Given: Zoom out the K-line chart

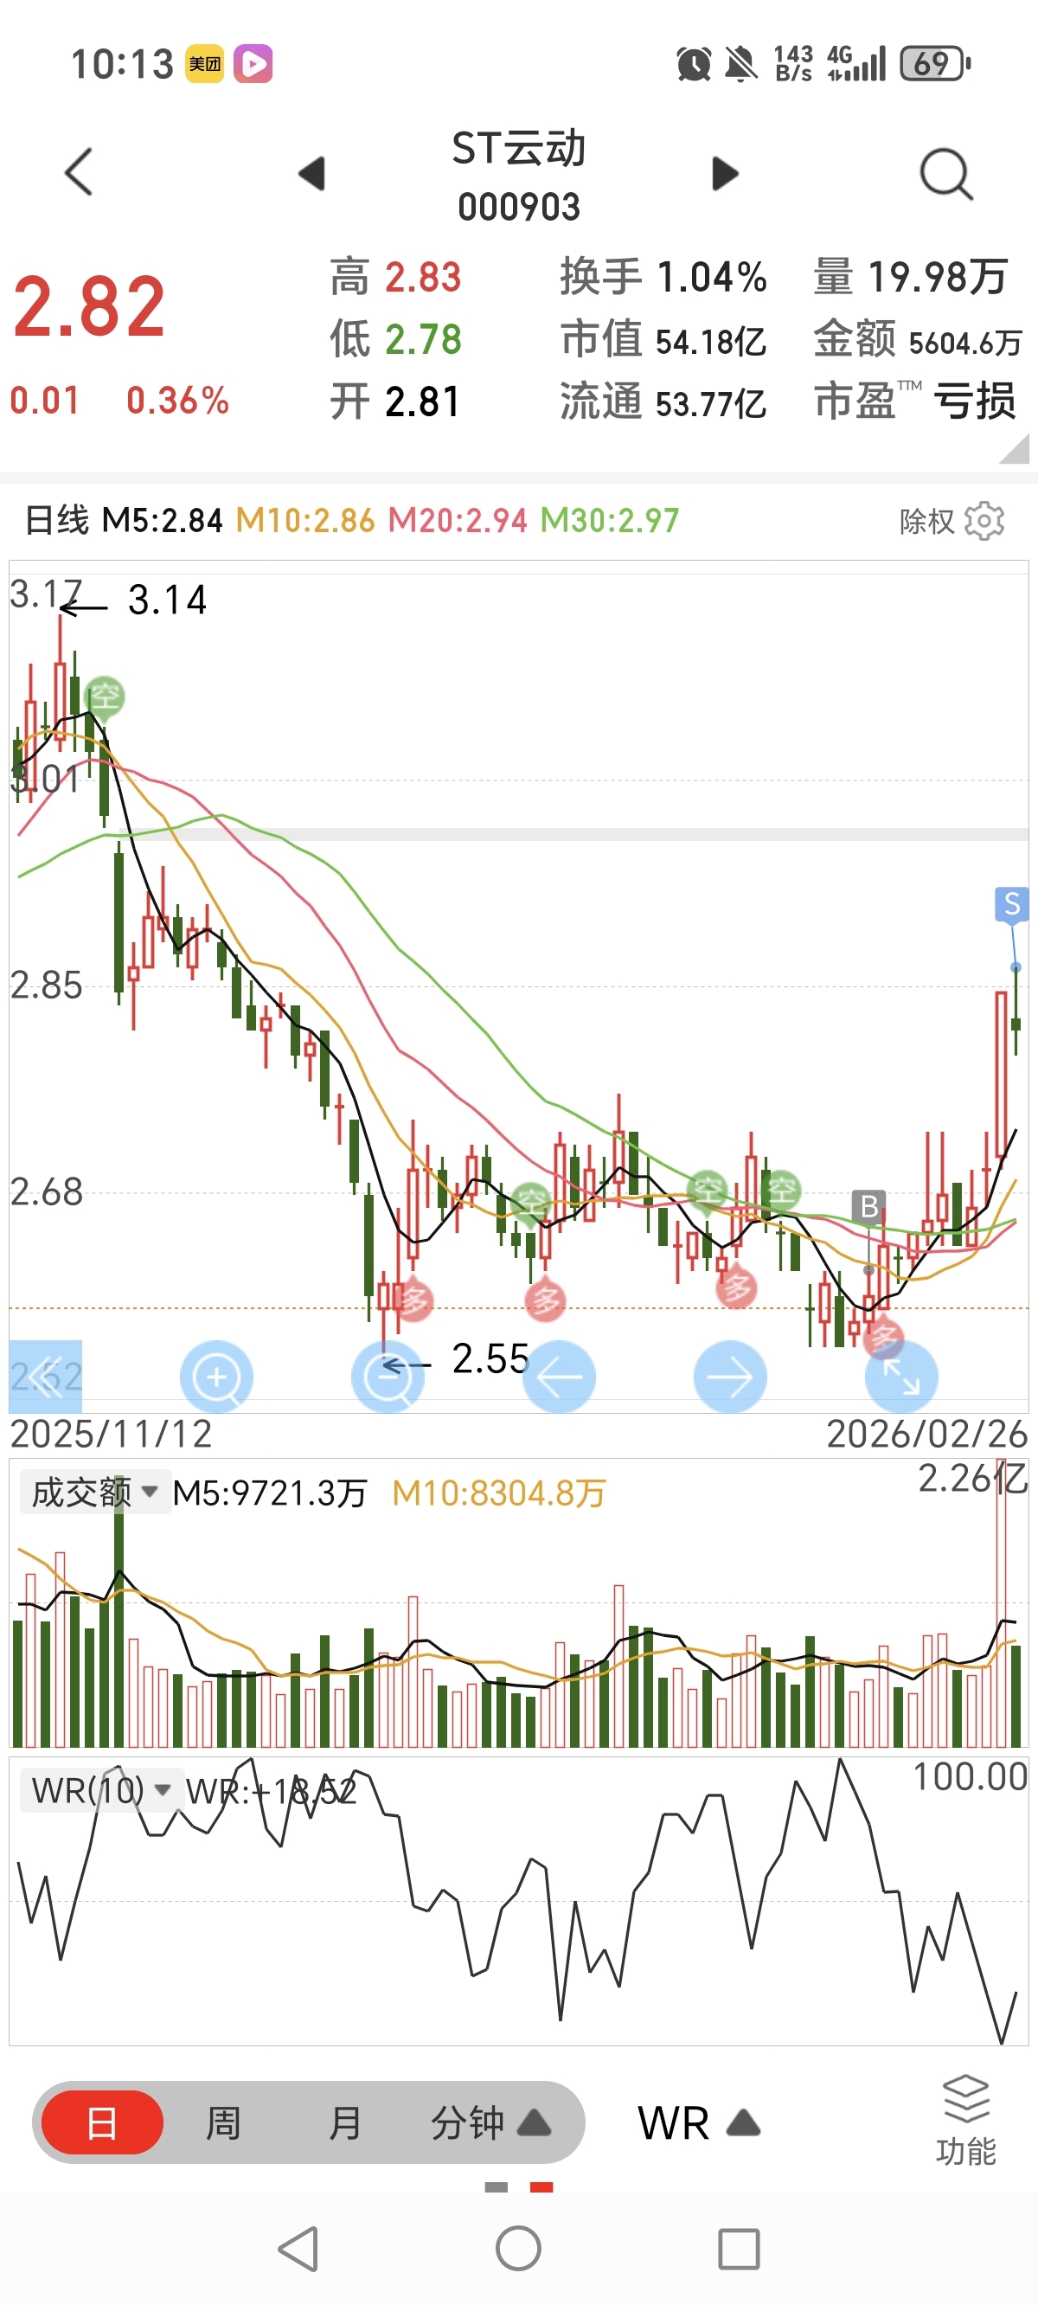Looking at the screenshot, I should (x=388, y=1377).
